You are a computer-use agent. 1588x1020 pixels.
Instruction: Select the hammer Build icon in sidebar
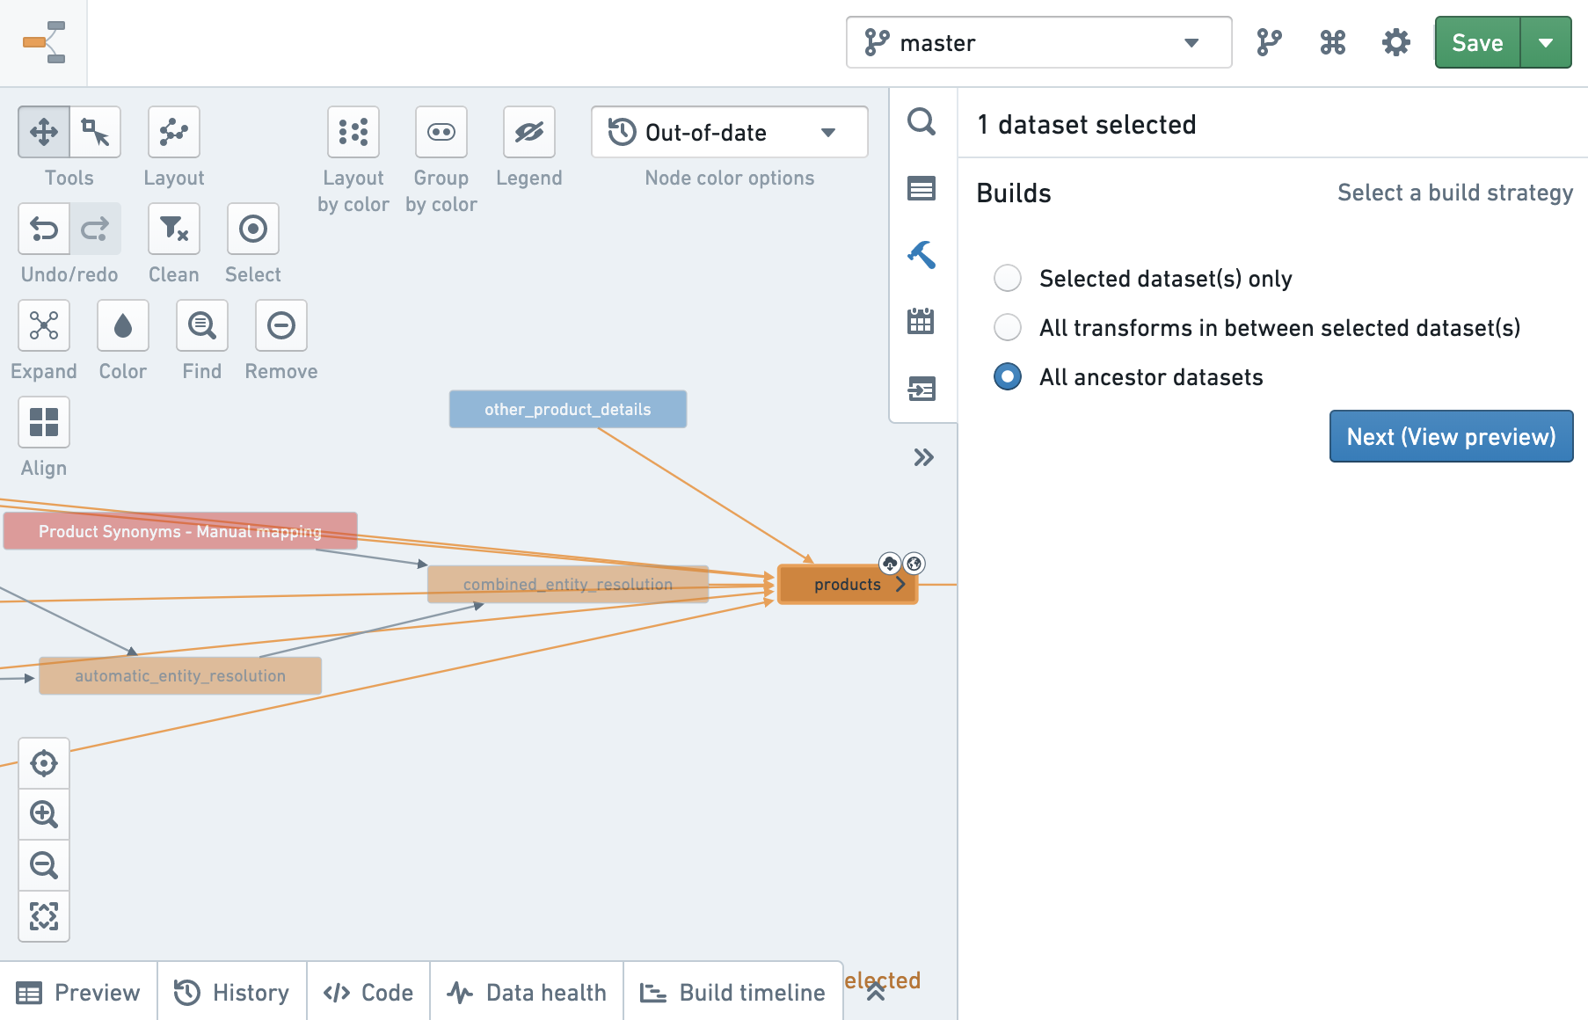pos(921,255)
